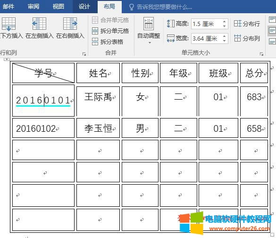Click Insert Right (在右侧插入) icon

70,24
